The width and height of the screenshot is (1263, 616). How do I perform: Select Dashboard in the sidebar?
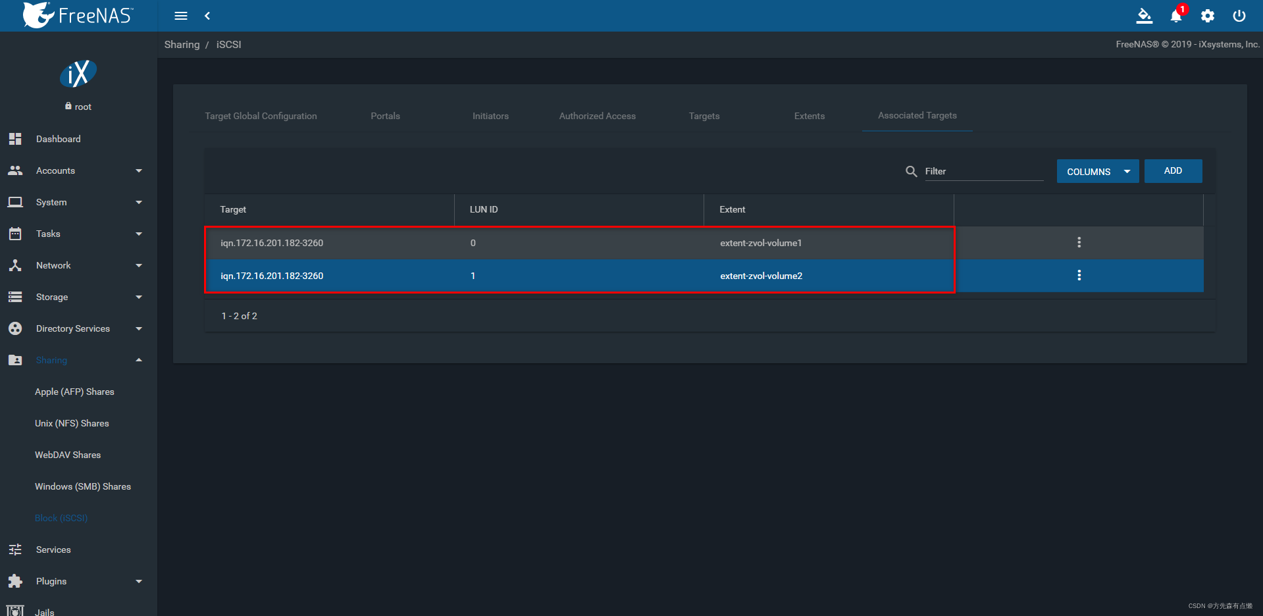58,139
